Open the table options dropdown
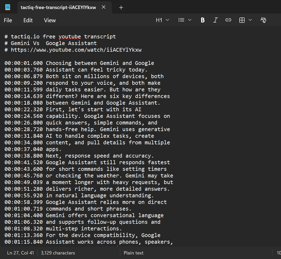 click(250, 20)
